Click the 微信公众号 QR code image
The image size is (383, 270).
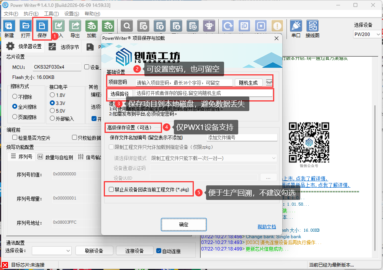[309, 142]
